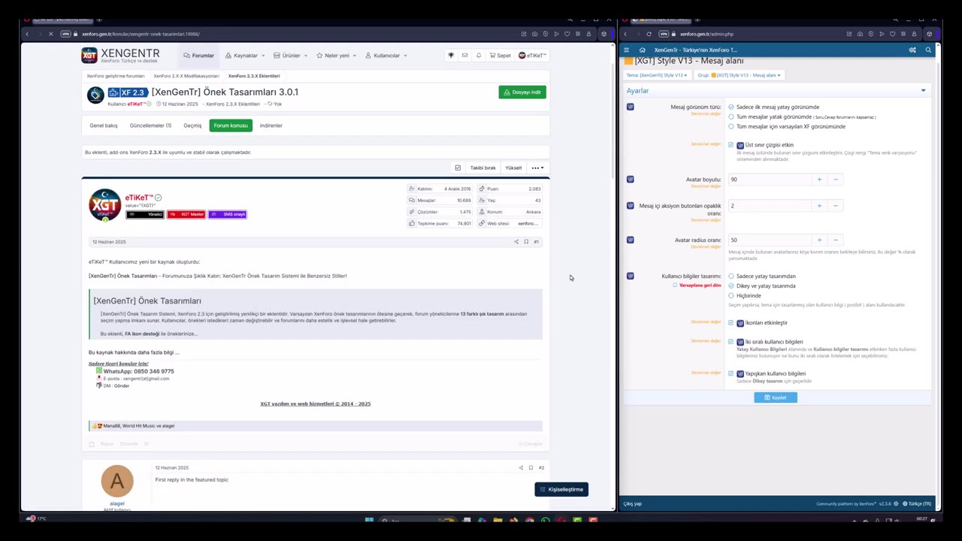Select Sadece yatay tasarımdan radio
Screen dimensions: 962x541
[x=731, y=276]
